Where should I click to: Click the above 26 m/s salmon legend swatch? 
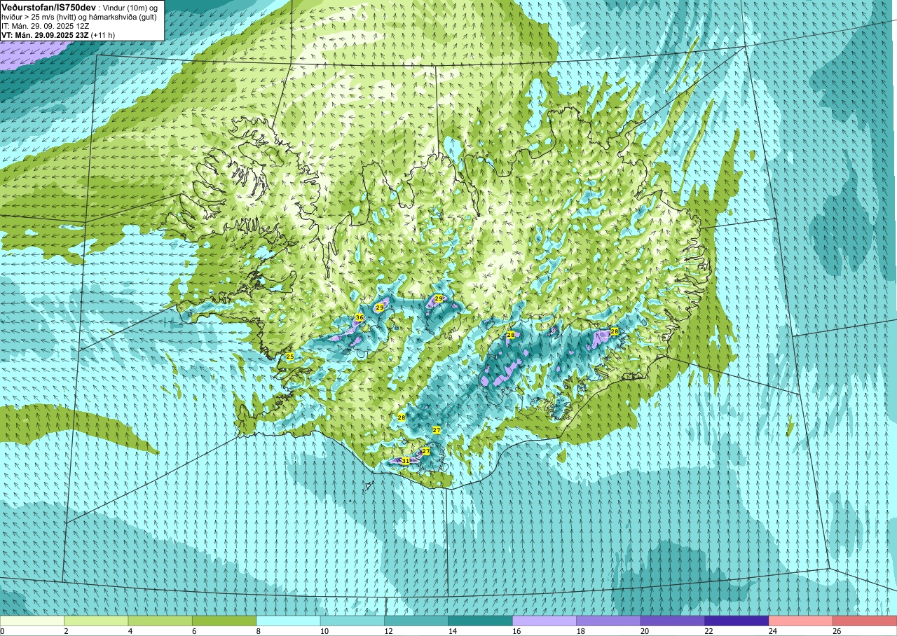coord(865,621)
